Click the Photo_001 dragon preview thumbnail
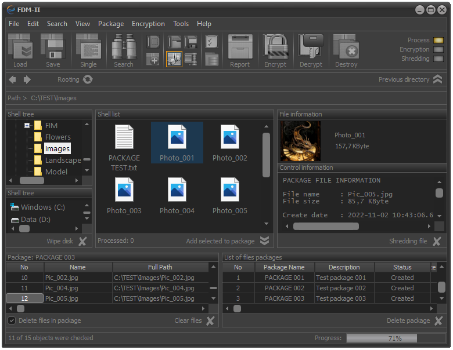Screen dimensions: 453x350 300,141
